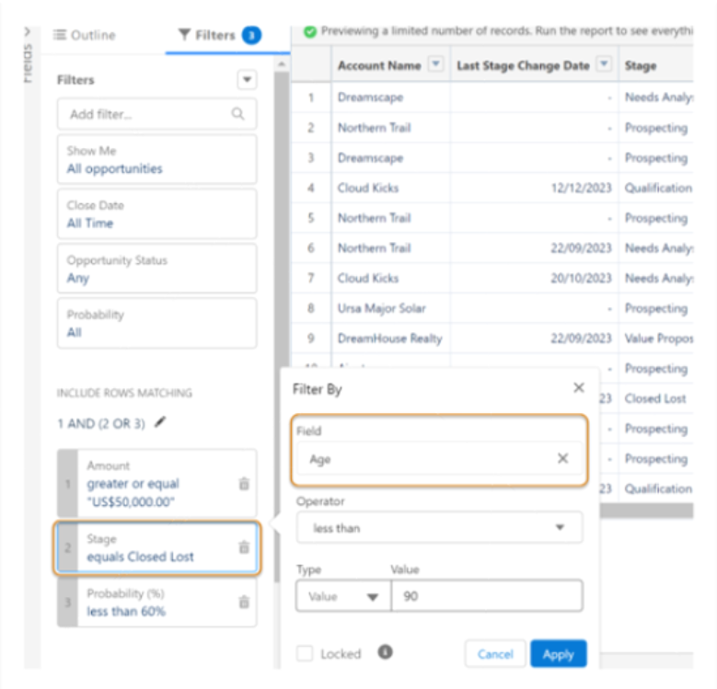Delete the Amount filter with trash icon
This screenshot has width=717, height=689.
(244, 484)
